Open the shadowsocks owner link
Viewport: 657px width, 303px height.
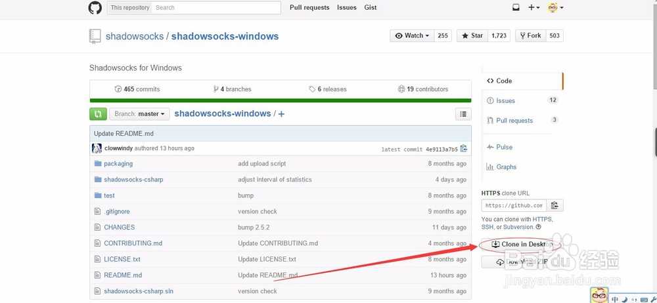click(135, 37)
